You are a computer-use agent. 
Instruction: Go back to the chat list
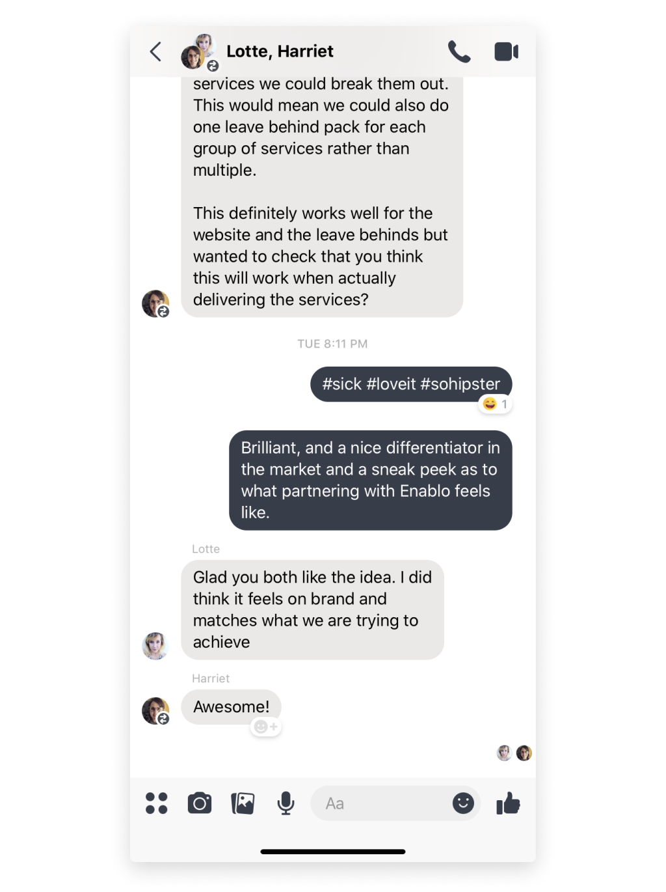tap(155, 51)
